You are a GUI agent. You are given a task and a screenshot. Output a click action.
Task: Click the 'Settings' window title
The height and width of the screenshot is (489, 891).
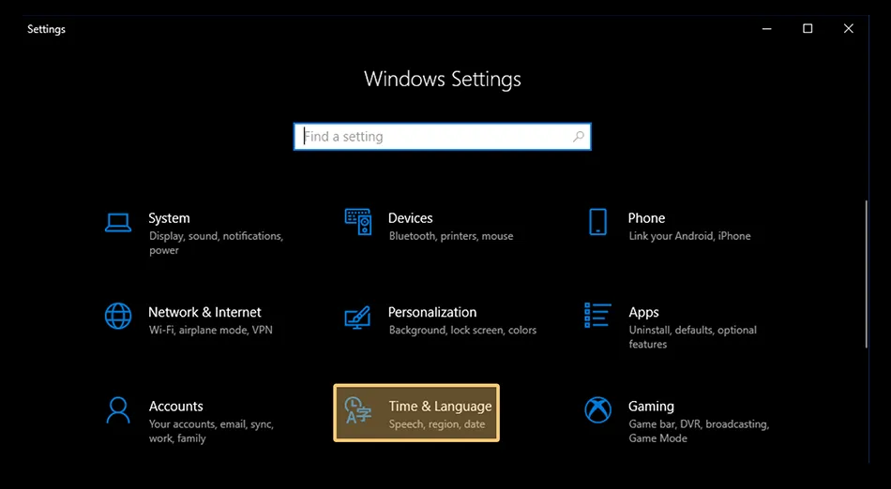(46, 29)
